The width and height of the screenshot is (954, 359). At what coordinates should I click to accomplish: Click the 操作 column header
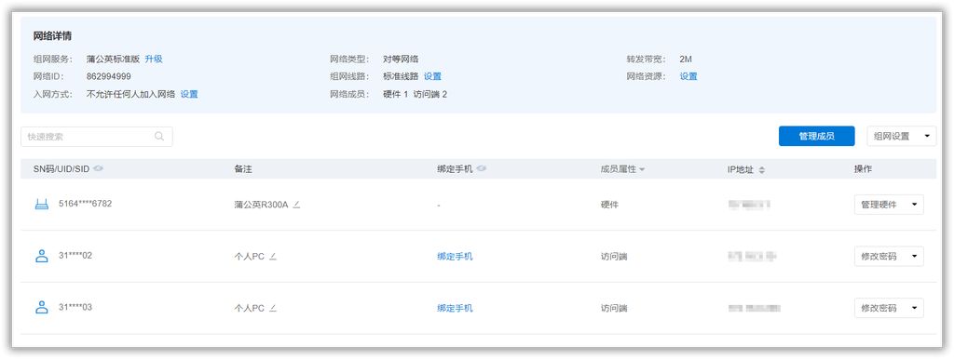tap(863, 169)
